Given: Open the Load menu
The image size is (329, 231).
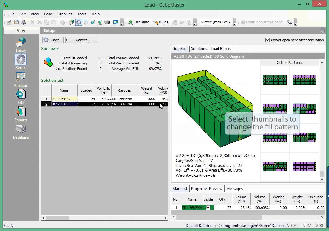Looking at the screenshot, I should 48,14.
